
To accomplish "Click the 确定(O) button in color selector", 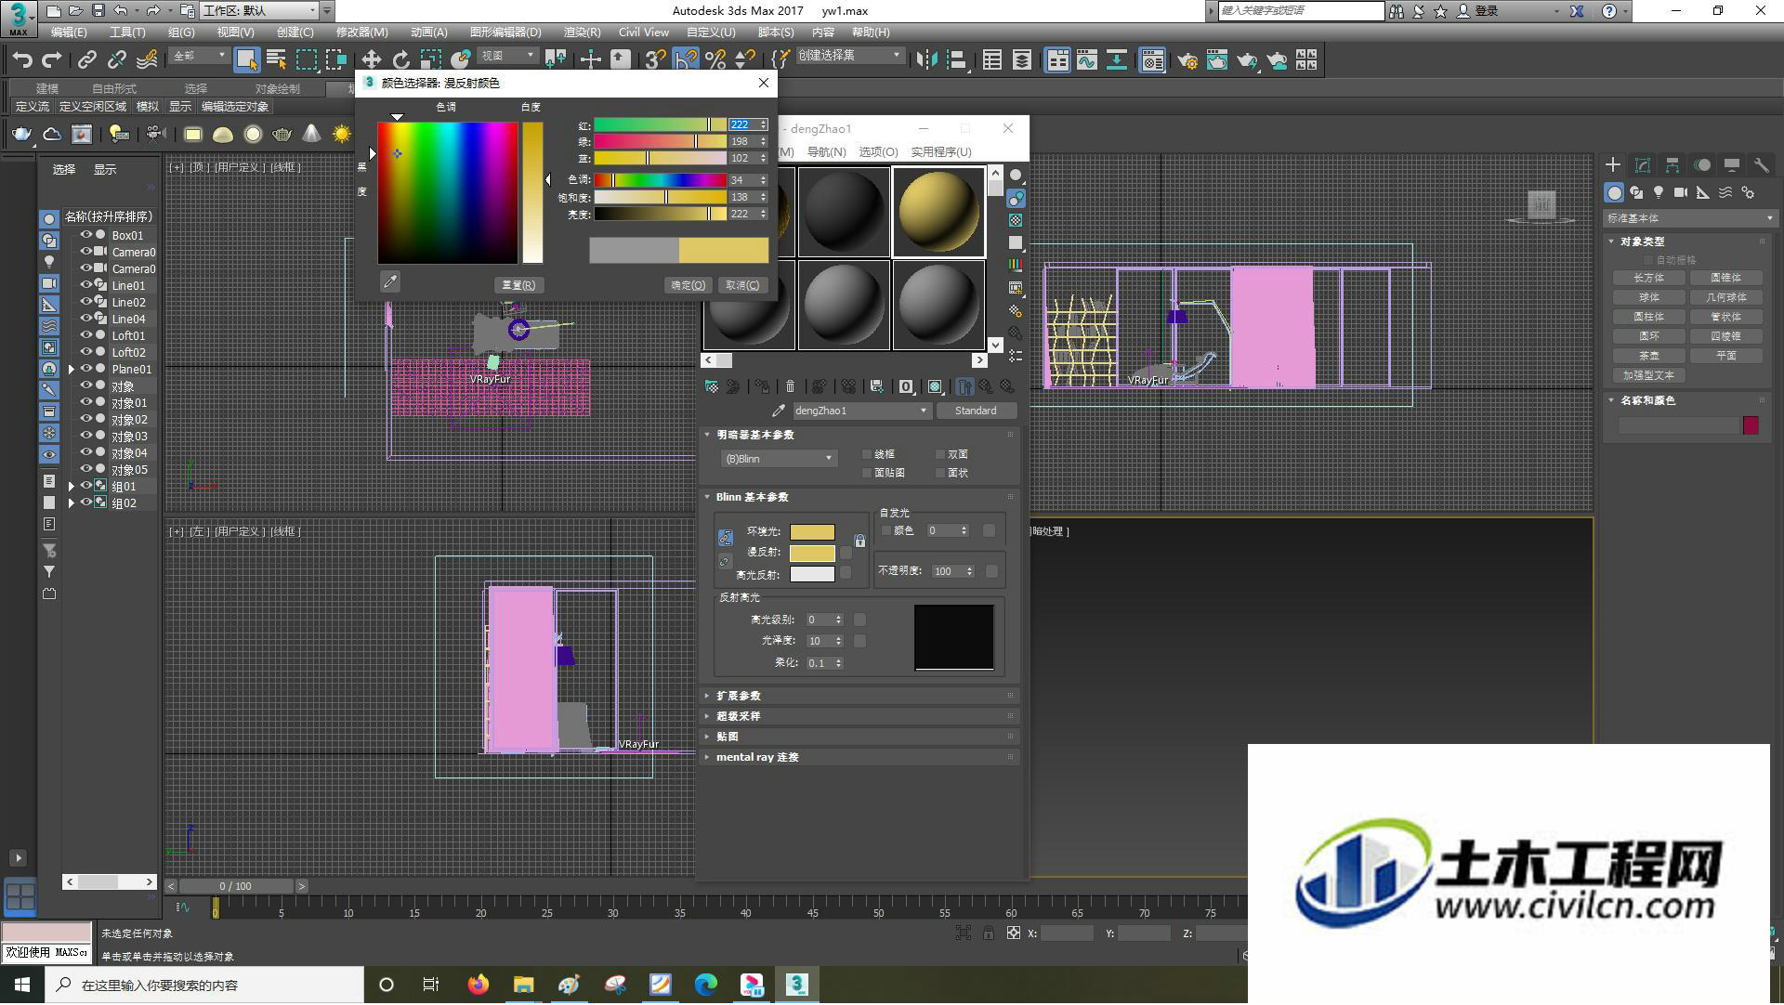I will tap(689, 285).
